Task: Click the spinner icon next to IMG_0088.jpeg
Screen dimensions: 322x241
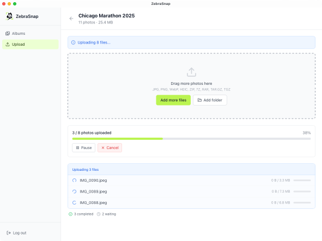Action: [x=74, y=202]
